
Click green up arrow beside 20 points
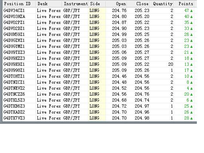pyautogui.click(x=191, y=94)
